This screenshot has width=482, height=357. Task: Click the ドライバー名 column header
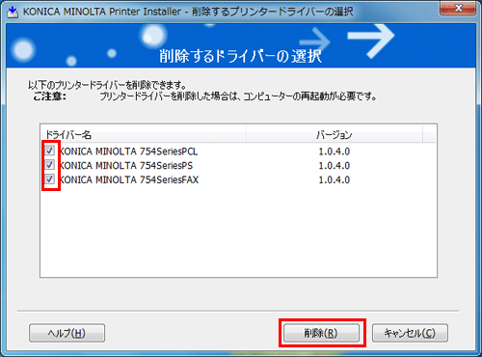pos(144,134)
